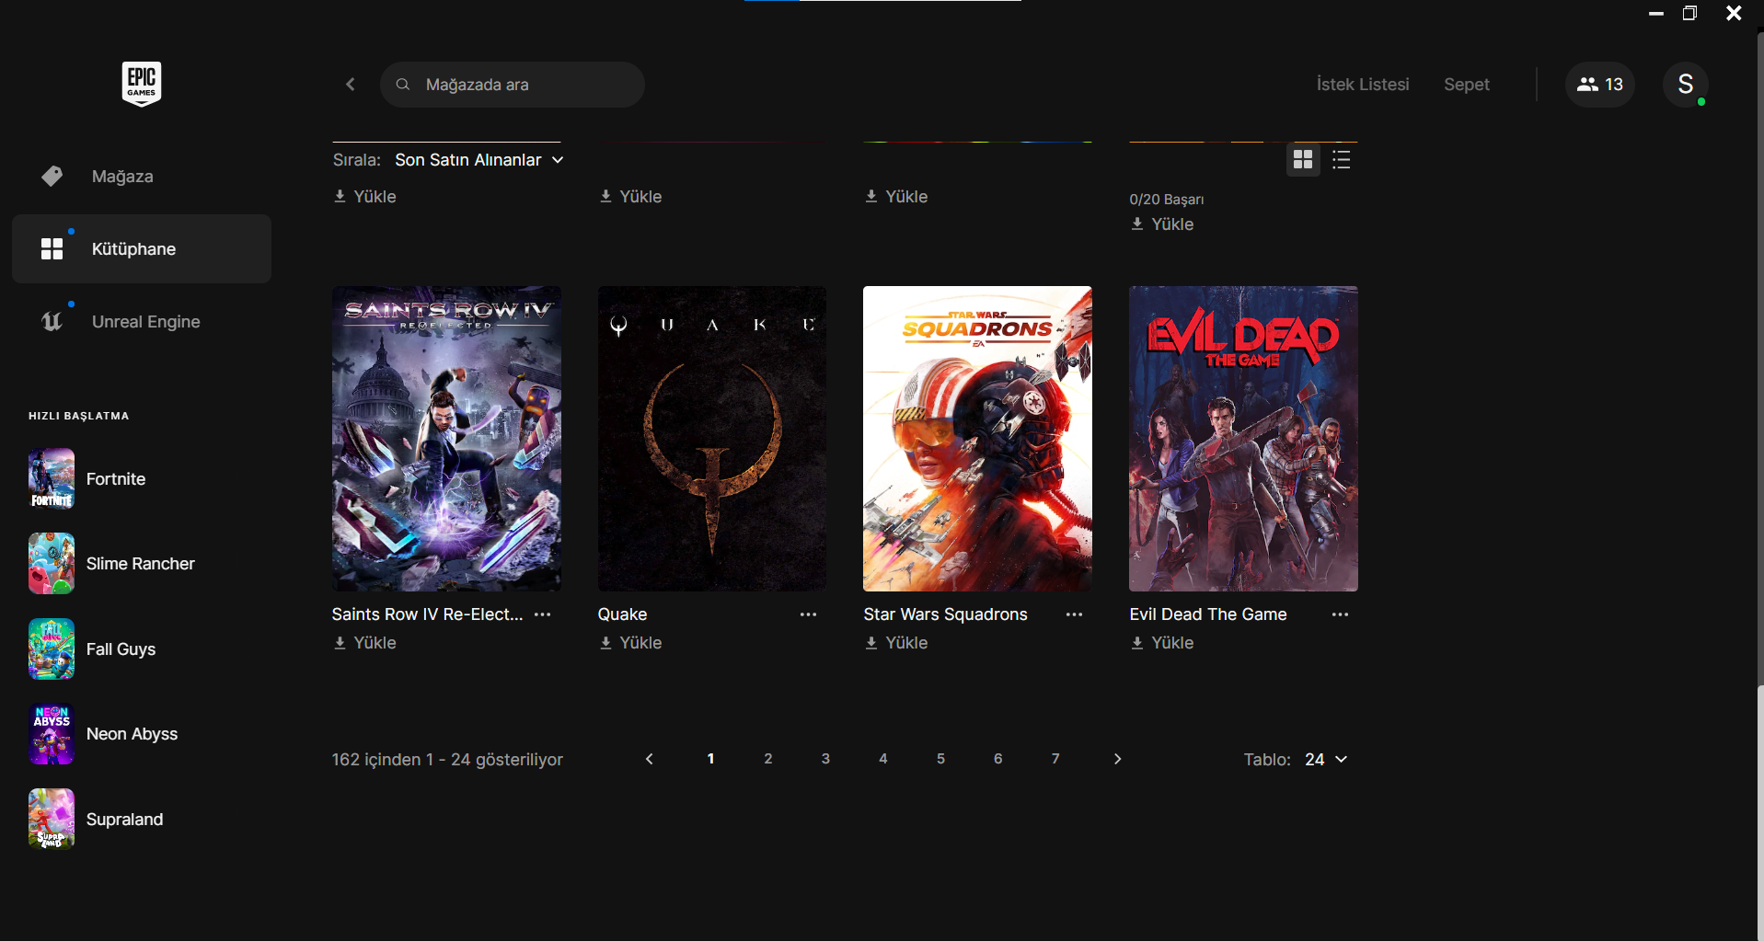
Task: Click the Slime Rancher quick launch label
Action: (x=141, y=564)
